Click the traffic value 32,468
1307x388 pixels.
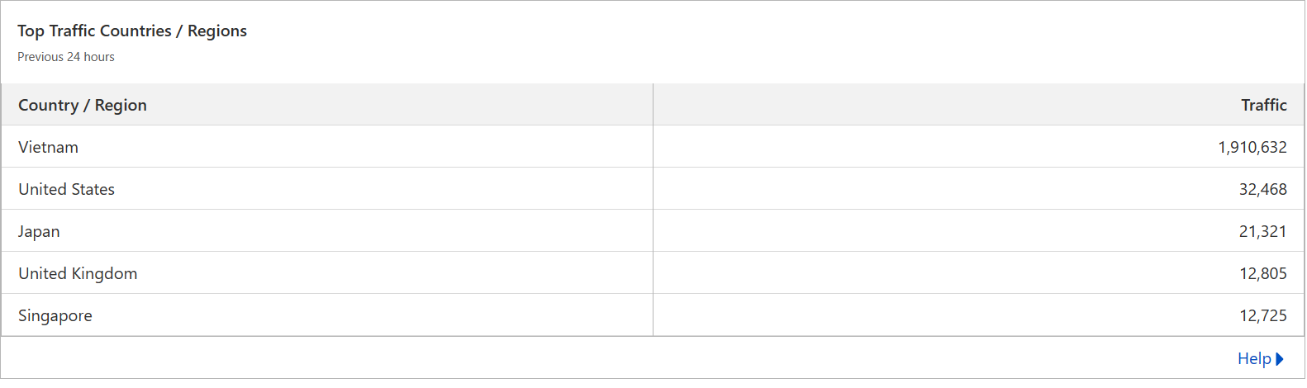1262,189
